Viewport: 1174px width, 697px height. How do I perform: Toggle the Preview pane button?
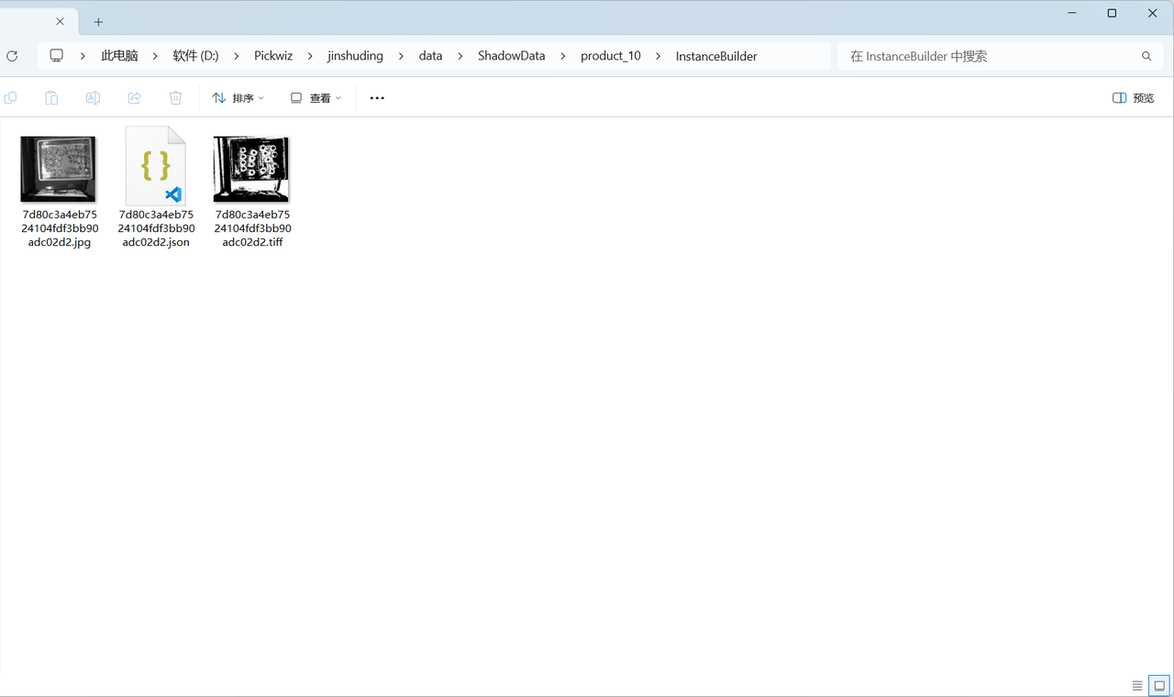[x=1133, y=98]
